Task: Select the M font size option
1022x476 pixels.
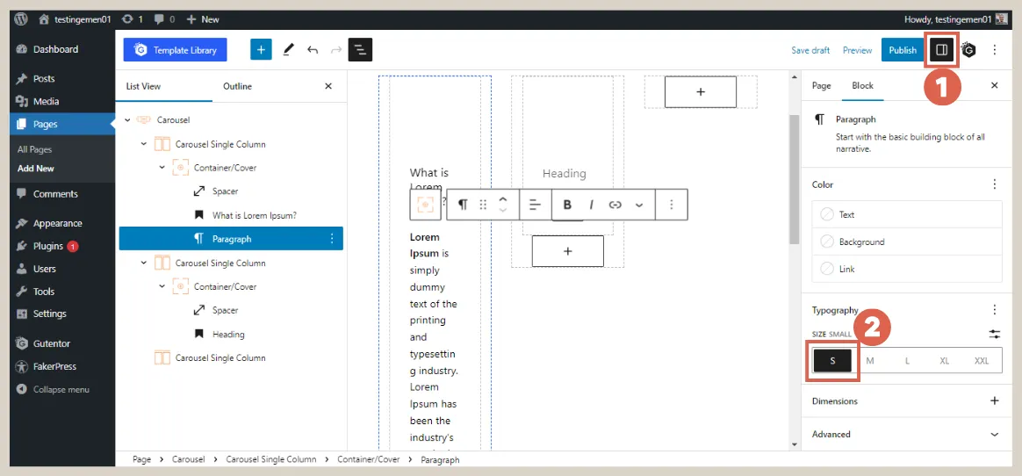Action: pyautogui.click(x=870, y=361)
